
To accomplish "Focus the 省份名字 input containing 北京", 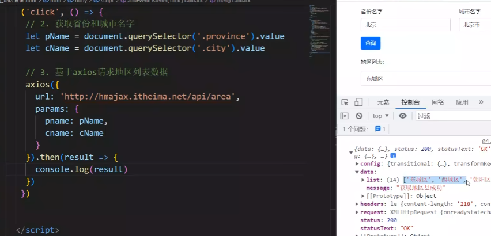I will pyautogui.click(x=406, y=25).
